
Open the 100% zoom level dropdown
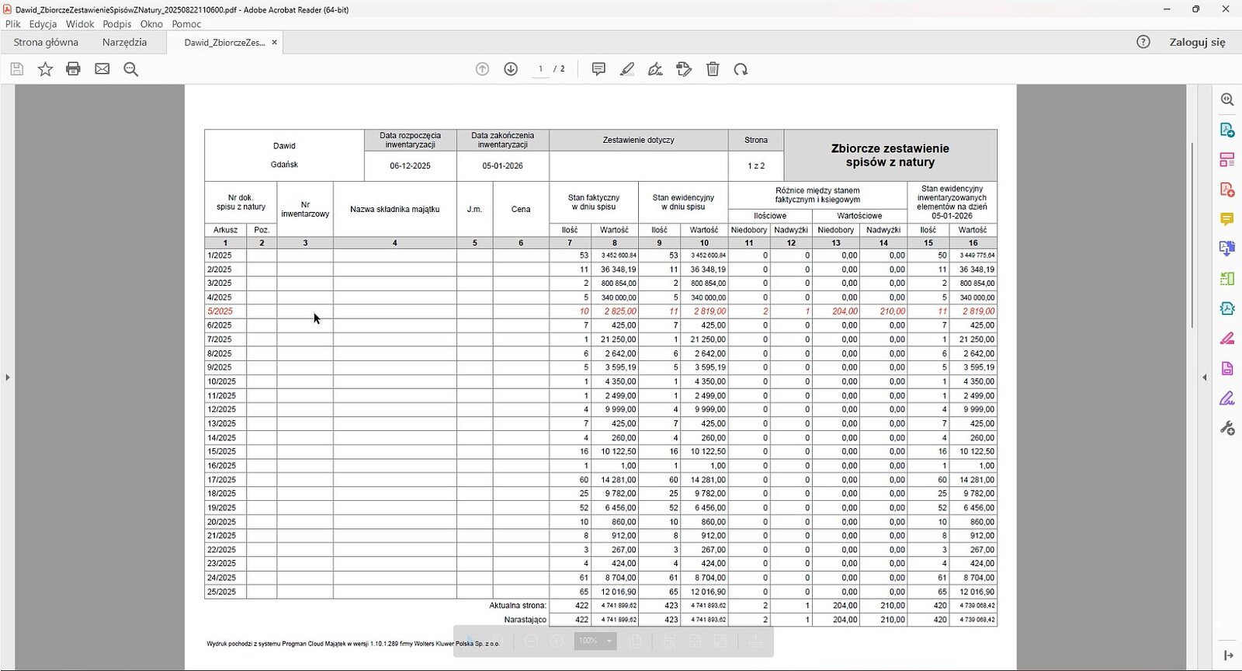(609, 641)
